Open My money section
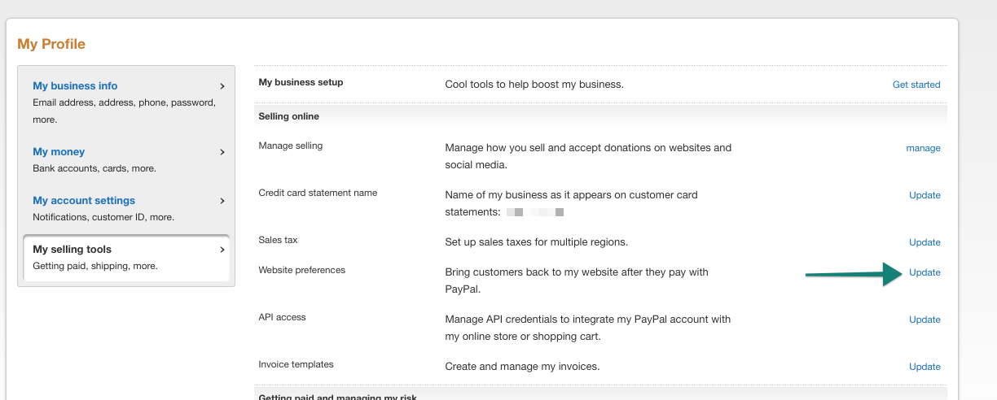997x400 pixels. 59,151
